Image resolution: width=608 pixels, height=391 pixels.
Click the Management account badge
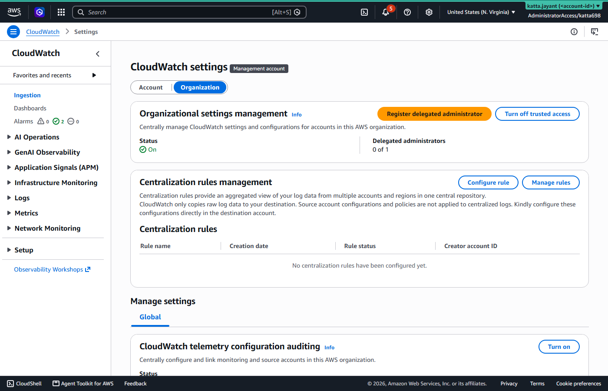pyautogui.click(x=259, y=69)
